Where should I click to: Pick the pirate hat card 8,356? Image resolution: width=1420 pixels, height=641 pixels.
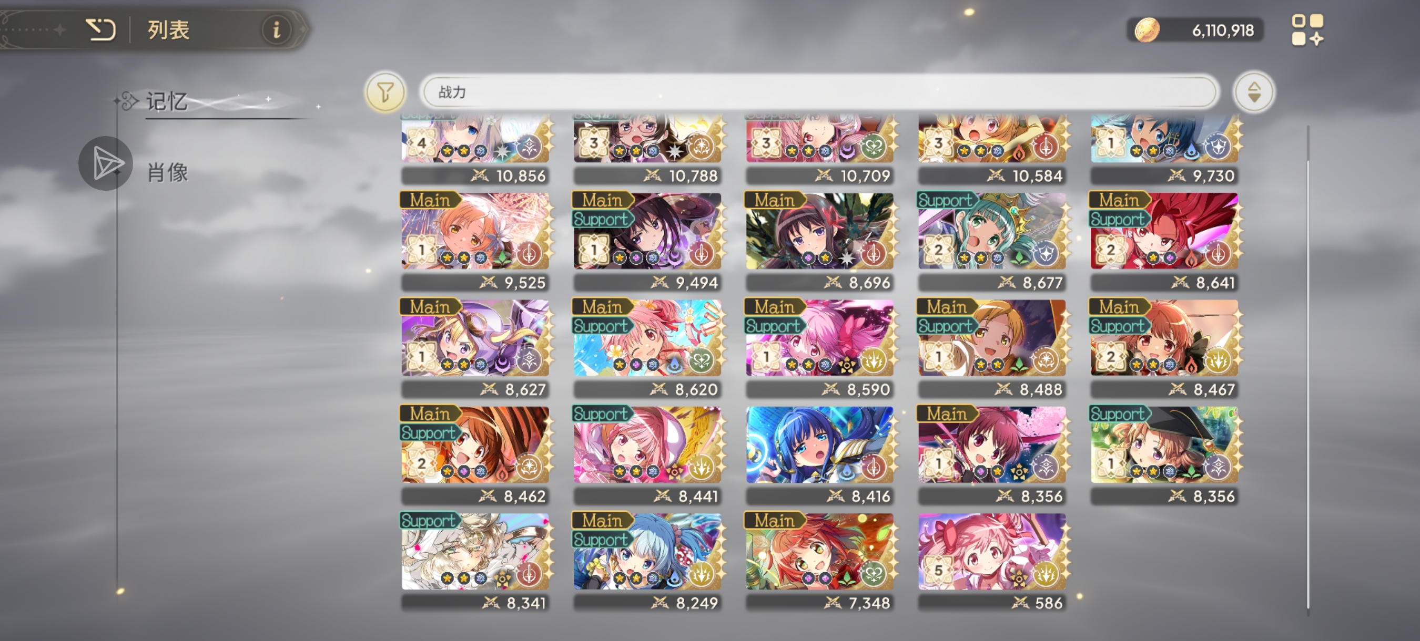1164,455
